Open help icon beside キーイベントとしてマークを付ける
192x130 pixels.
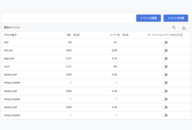tap(181, 35)
